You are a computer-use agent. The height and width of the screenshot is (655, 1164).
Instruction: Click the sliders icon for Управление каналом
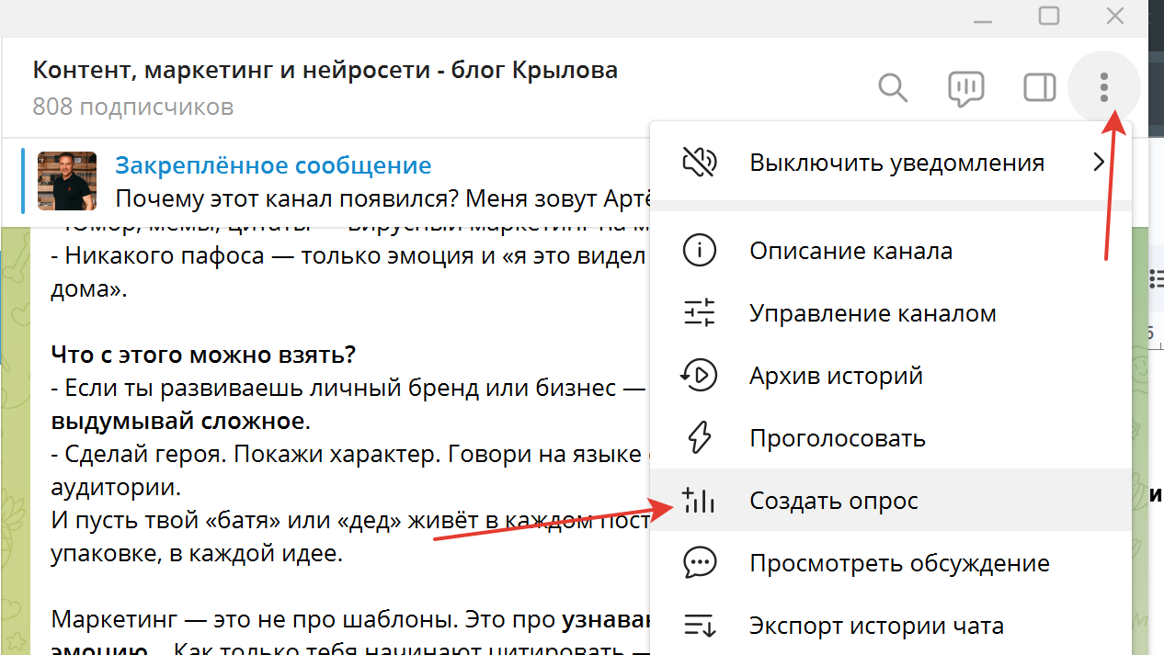pos(700,313)
